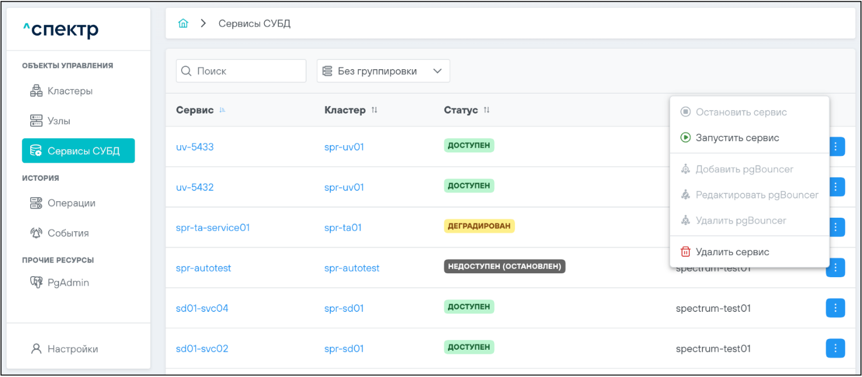The width and height of the screenshot is (862, 377).
Task: Open the spr-ta01 cluster link
Action: point(343,228)
